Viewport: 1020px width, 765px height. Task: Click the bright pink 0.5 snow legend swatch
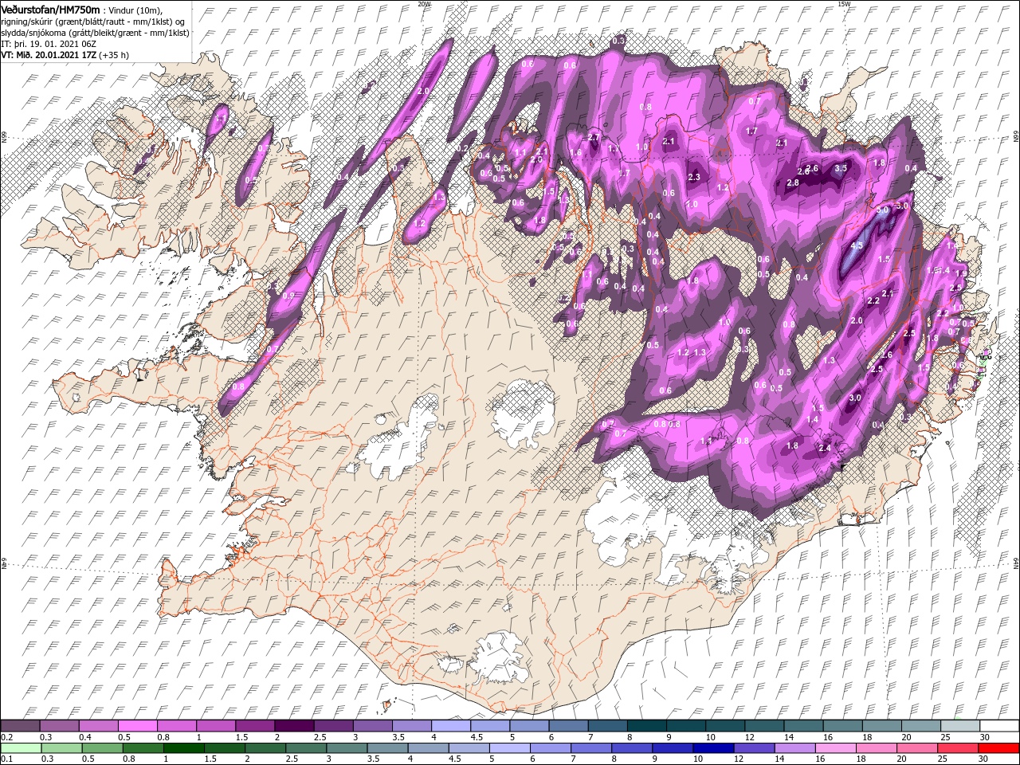click(137, 726)
